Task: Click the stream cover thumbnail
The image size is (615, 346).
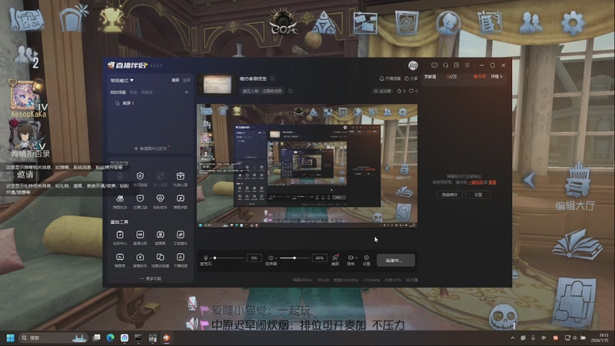Action: (218, 84)
